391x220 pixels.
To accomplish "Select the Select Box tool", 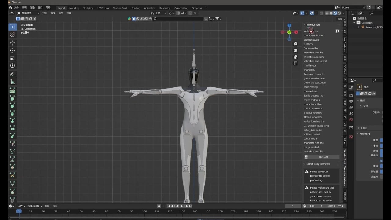I will point(13,27).
